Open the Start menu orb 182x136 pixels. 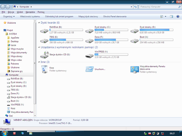5,133
